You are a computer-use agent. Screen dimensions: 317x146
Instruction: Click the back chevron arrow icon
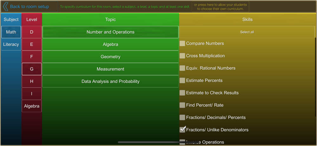tap(5, 7)
